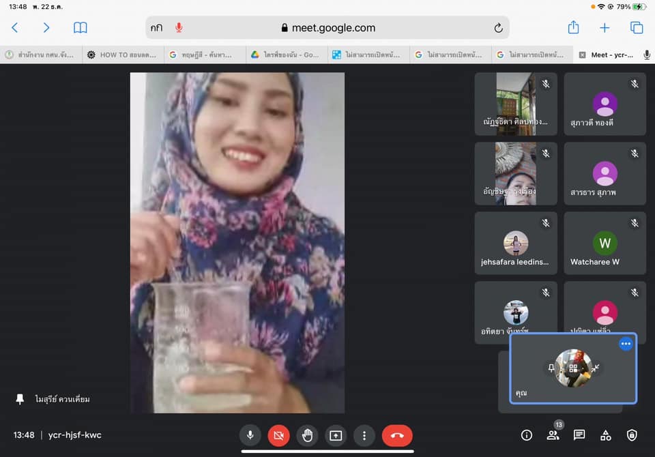Switch to the Google Drive tab
The image size is (655, 457).
(287, 55)
